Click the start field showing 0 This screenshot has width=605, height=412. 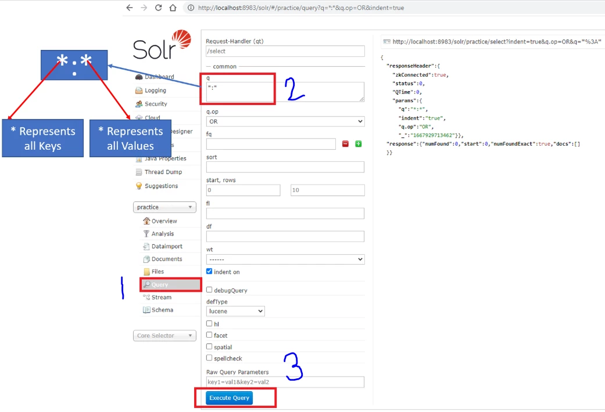coord(243,190)
